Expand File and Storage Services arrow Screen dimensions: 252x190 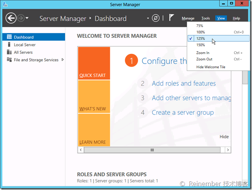coord(62,60)
